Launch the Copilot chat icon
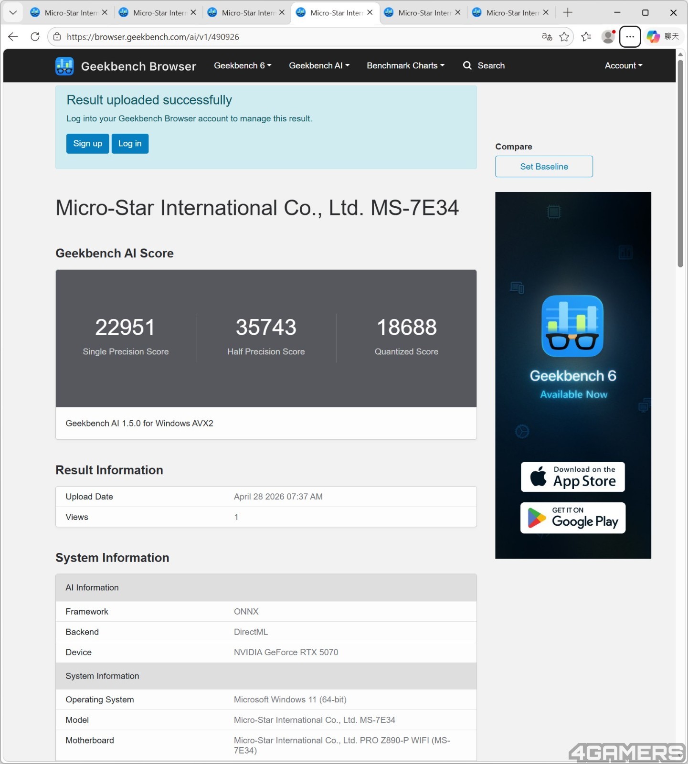The image size is (688, 764). [x=653, y=37]
